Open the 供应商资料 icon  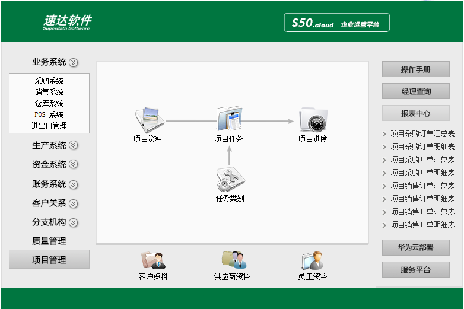(x=234, y=260)
